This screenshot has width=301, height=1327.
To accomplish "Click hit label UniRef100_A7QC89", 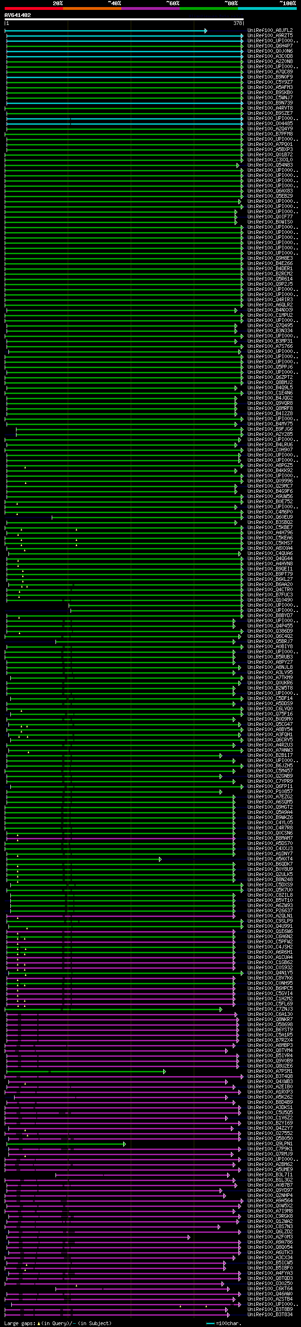I will (x=270, y=72).
